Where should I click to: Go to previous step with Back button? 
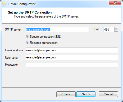coord(66,94)
